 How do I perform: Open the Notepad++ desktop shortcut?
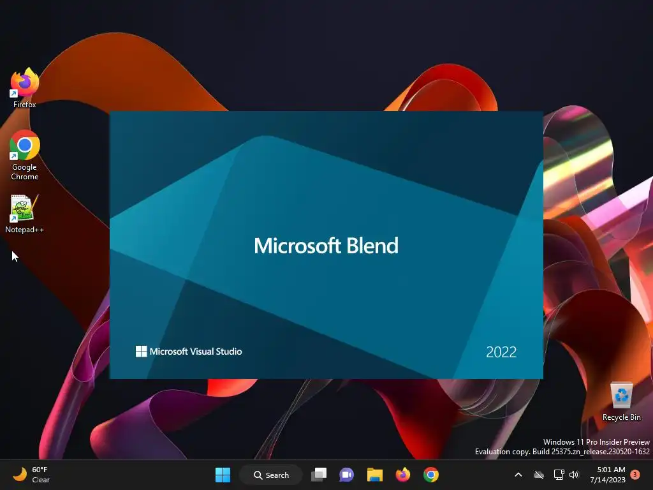pyautogui.click(x=24, y=214)
